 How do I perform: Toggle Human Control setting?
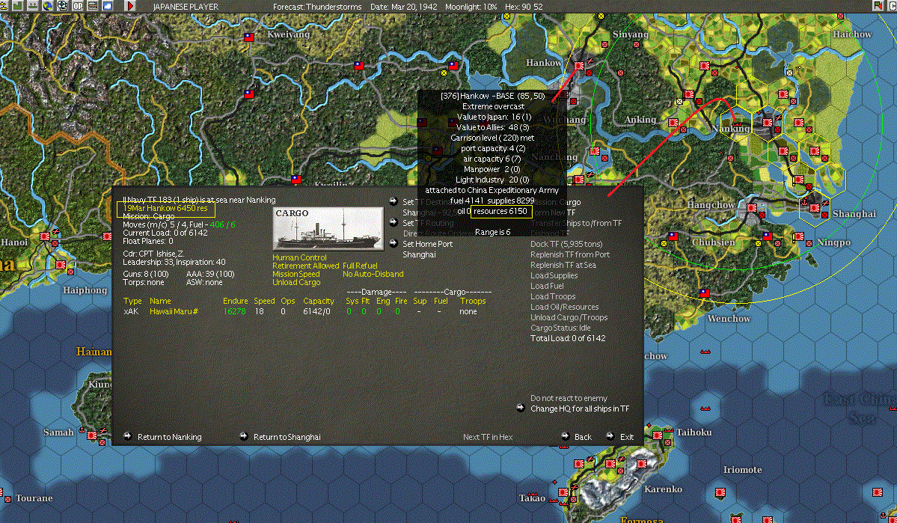coord(299,257)
